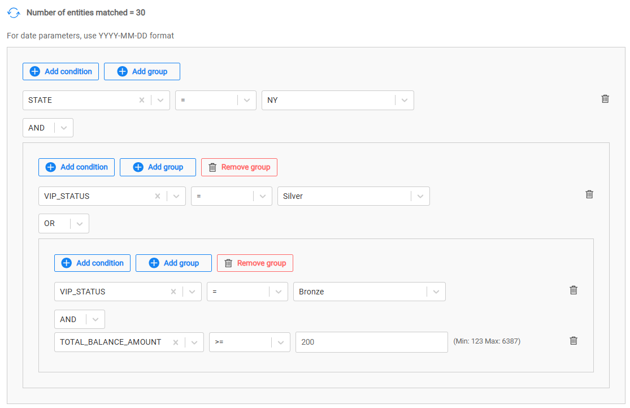This screenshot has height=408, width=630.
Task: Delete the VIP_STATUS Bronze condition via trash icon
Action: pos(573,290)
